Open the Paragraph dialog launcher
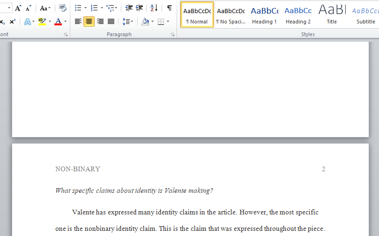The height and width of the screenshot is (236, 379). point(172,35)
